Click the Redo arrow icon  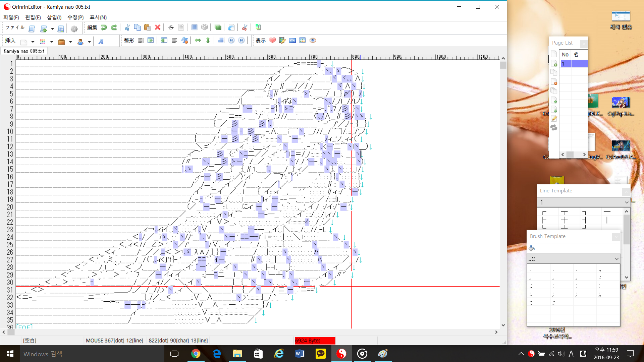coord(114,27)
